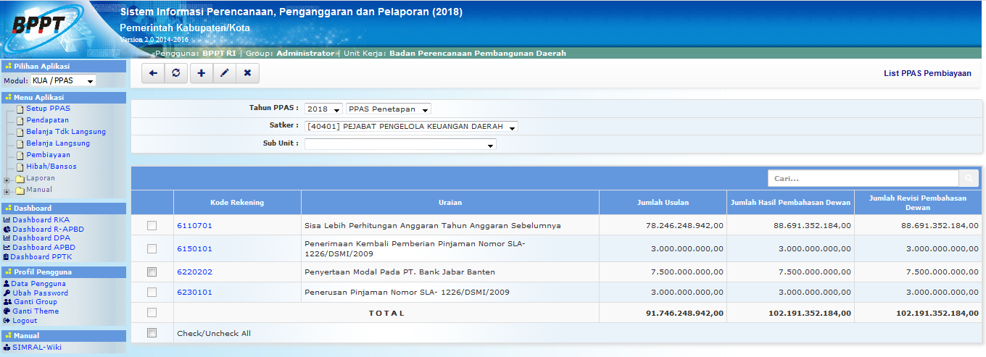
Task: Click the plus (add) toolbar icon
Action: click(x=201, y=73)
